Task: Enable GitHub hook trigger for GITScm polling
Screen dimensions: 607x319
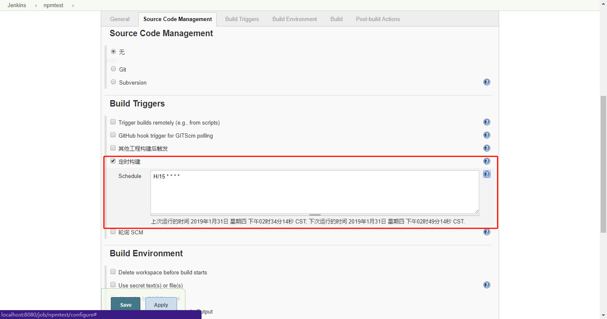Action: [113, 135]
